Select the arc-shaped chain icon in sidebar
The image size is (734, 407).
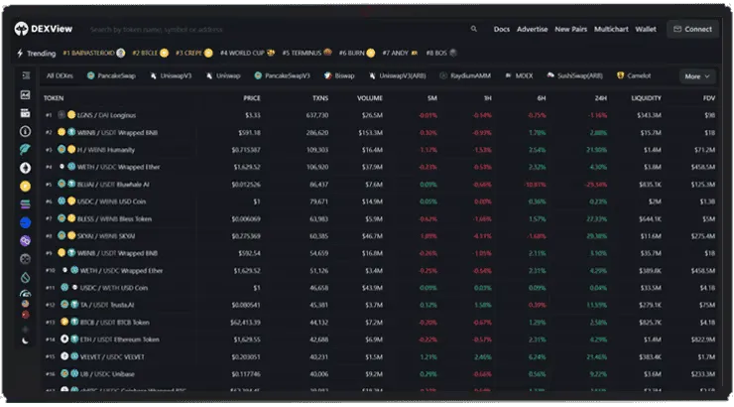click(x=25, y=294)
